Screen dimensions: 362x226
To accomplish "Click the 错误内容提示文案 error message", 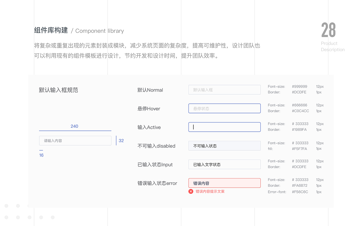I will point(210,192).
